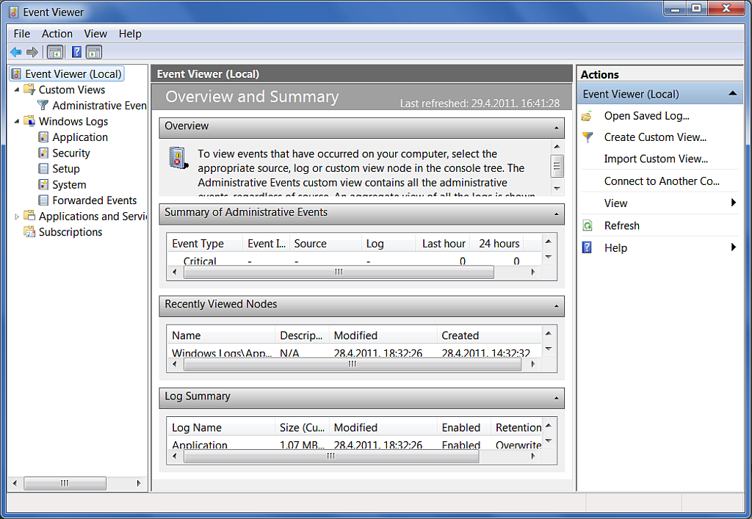Click the Back arrow toolbar icon

pos(16,52)
